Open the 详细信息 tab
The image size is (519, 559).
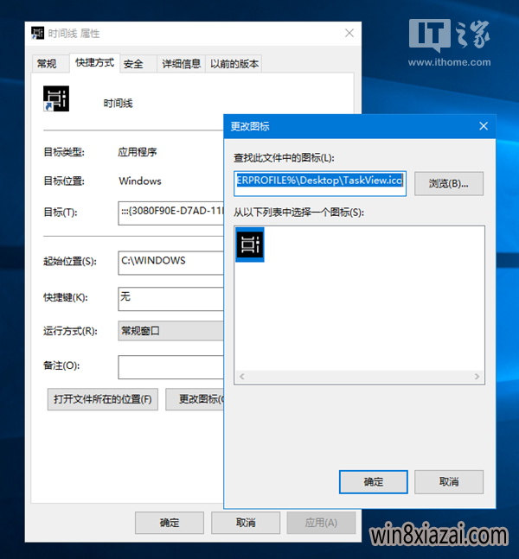(182, 64)
